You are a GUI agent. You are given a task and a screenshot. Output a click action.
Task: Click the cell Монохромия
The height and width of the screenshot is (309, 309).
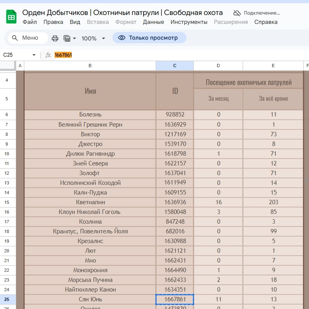90,270
